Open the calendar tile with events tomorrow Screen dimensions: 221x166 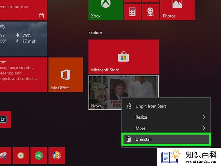[23, 10]
